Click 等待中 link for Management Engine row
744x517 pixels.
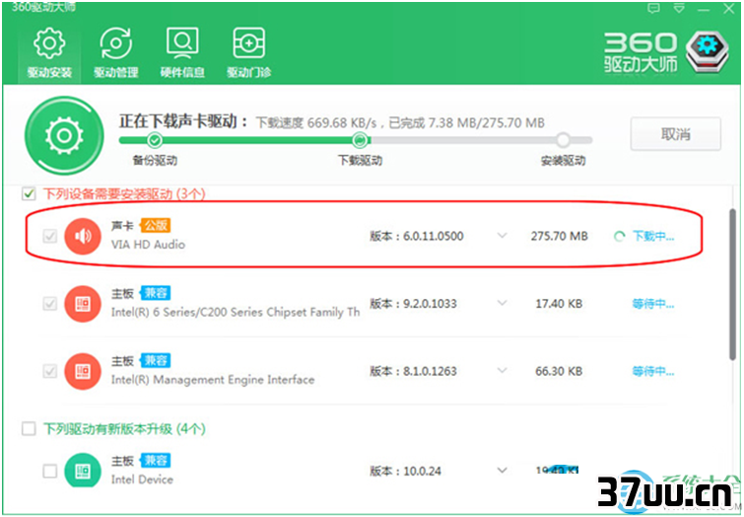(x=653, y=371)
